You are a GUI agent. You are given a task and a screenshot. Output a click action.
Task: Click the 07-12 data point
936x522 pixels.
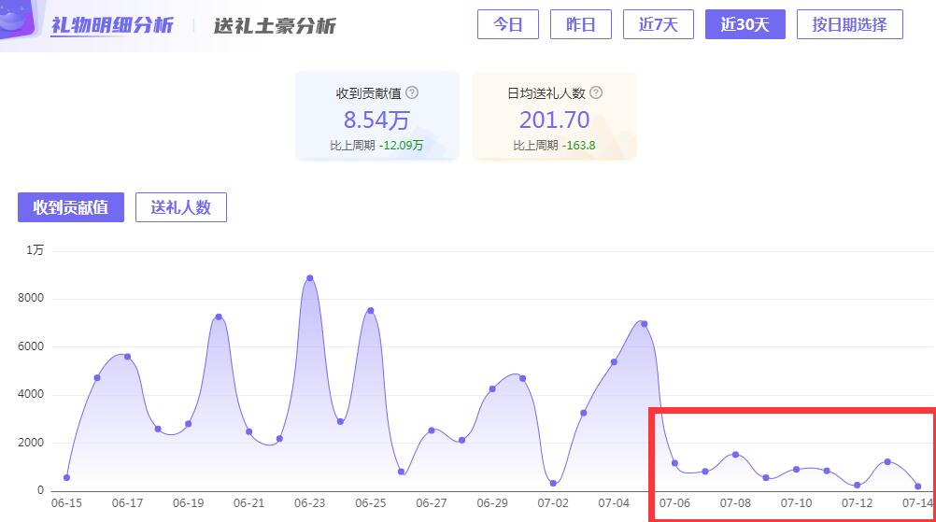(858, 485)
